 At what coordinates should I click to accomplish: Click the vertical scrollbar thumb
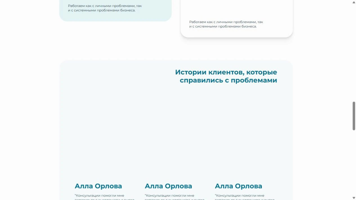pos(354,116)
